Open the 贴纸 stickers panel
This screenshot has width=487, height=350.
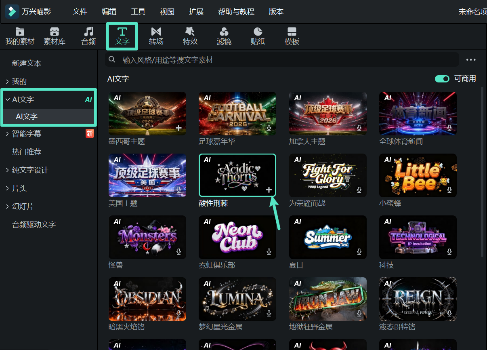point(258,36)
